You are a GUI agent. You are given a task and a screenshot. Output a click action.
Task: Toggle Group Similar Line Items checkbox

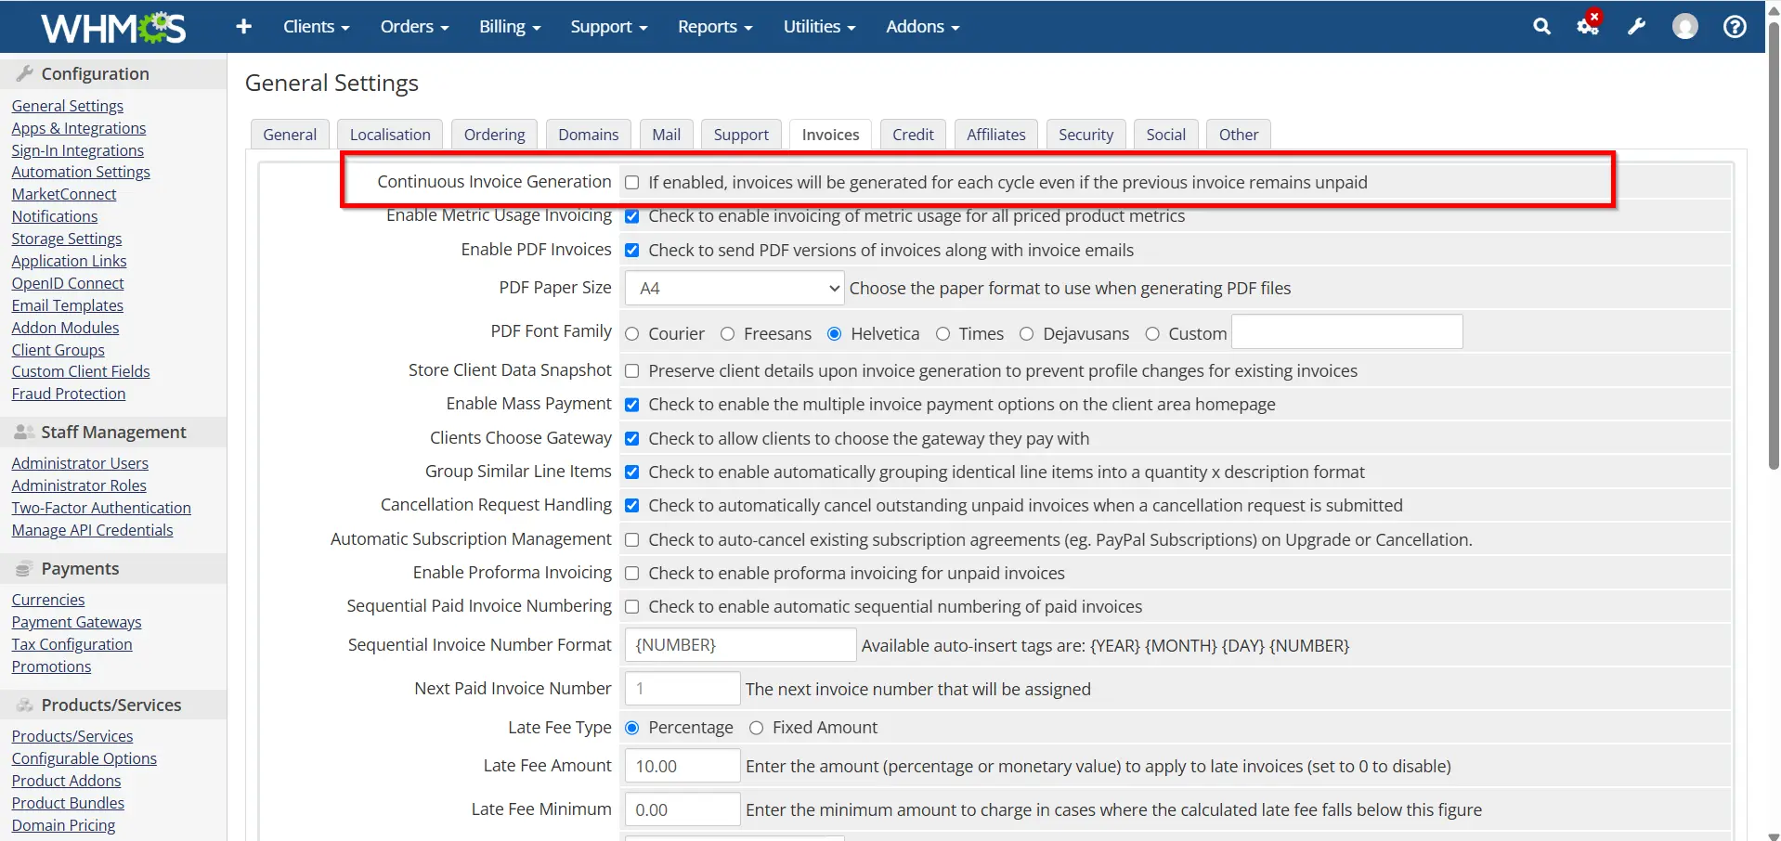point(632,472)
